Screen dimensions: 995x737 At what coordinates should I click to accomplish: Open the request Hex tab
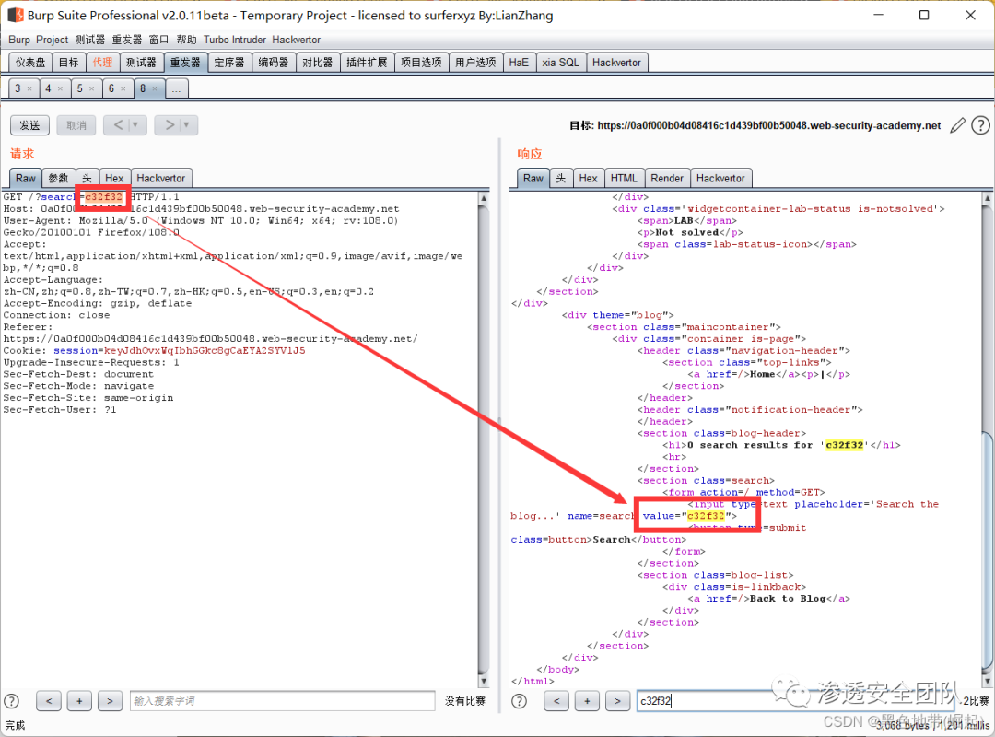click(x=114, y=179)
